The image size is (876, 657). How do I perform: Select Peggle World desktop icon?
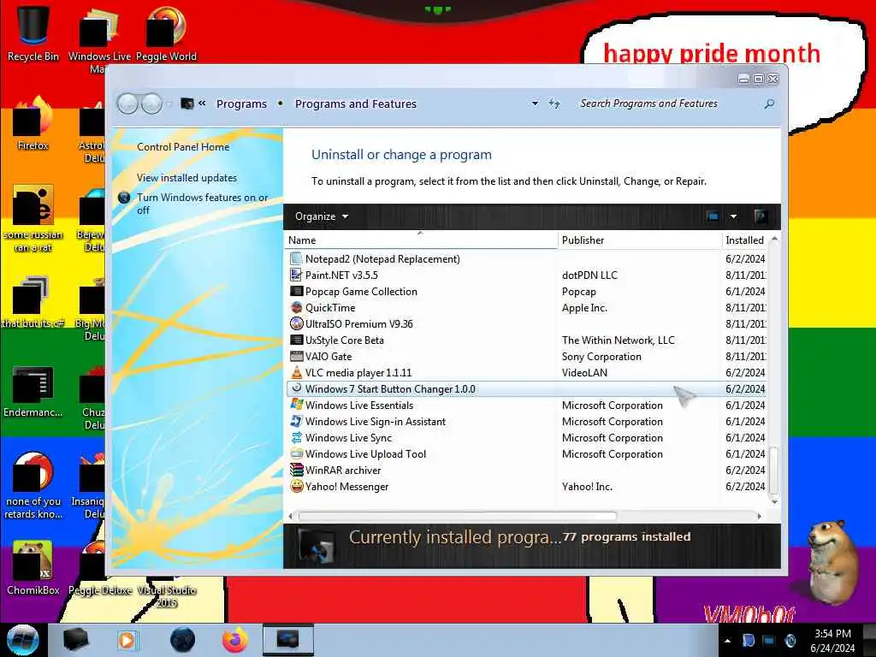[x=166, y=33]
